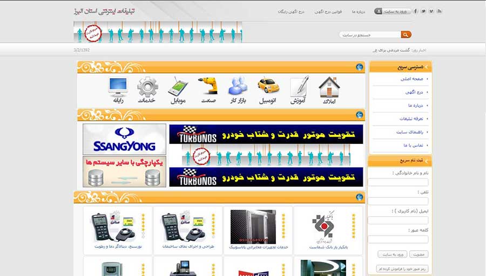Click the blue arrow in the banner ads header bar
Screen dimensions: 486x276
coord(360,115)
